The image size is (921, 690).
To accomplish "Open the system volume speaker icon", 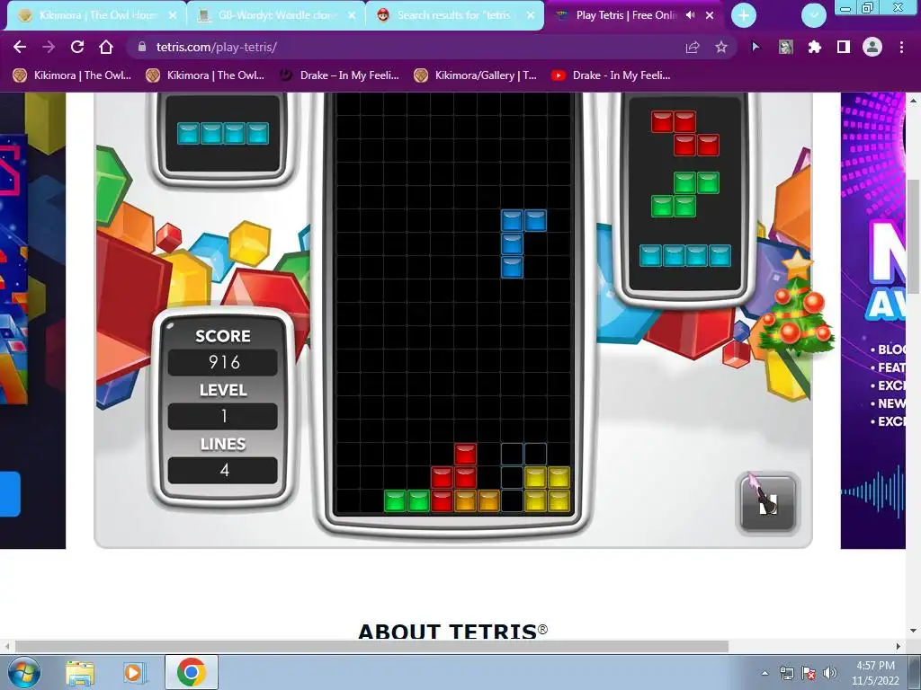I will (830, 673).
